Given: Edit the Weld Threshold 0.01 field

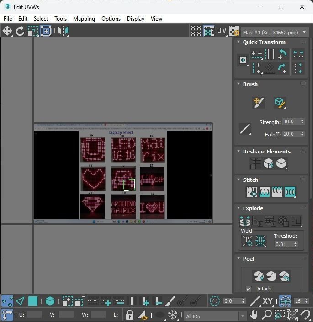Looking at the screenshot, I should [284, 244].
